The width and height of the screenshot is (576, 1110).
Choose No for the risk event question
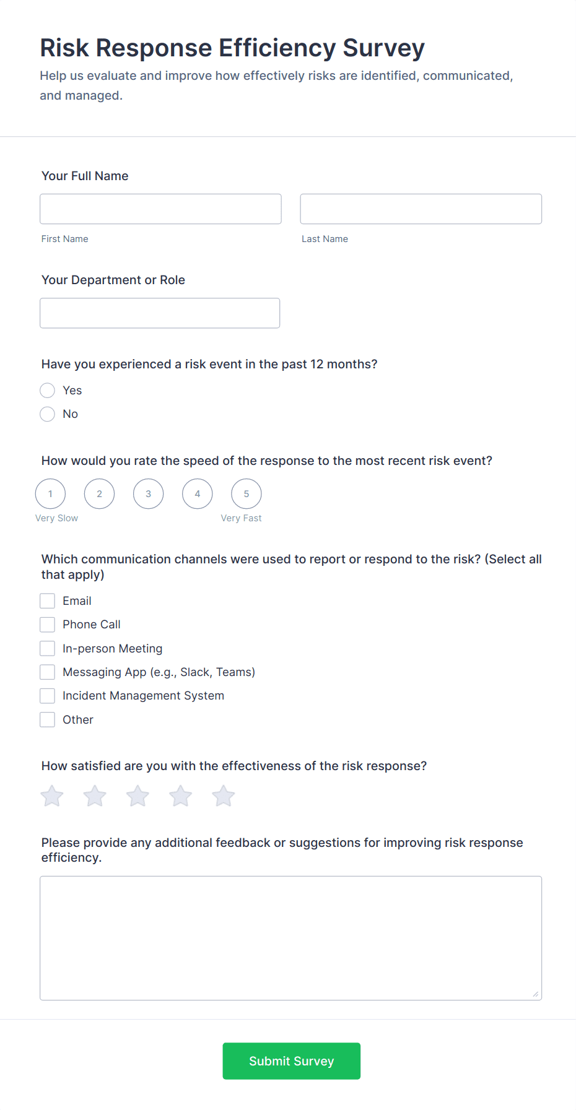coord(47,414)
